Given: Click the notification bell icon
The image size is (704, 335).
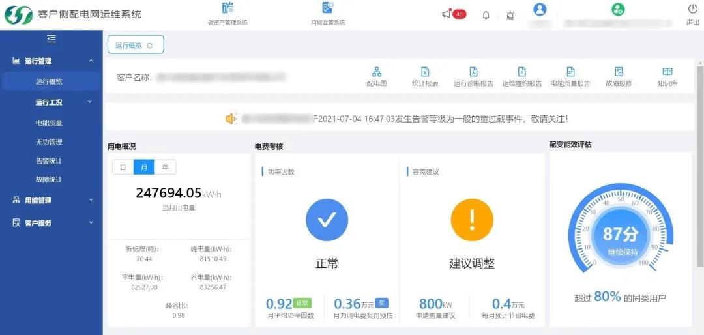Looking at the screenshot, I should pos(486,15).
